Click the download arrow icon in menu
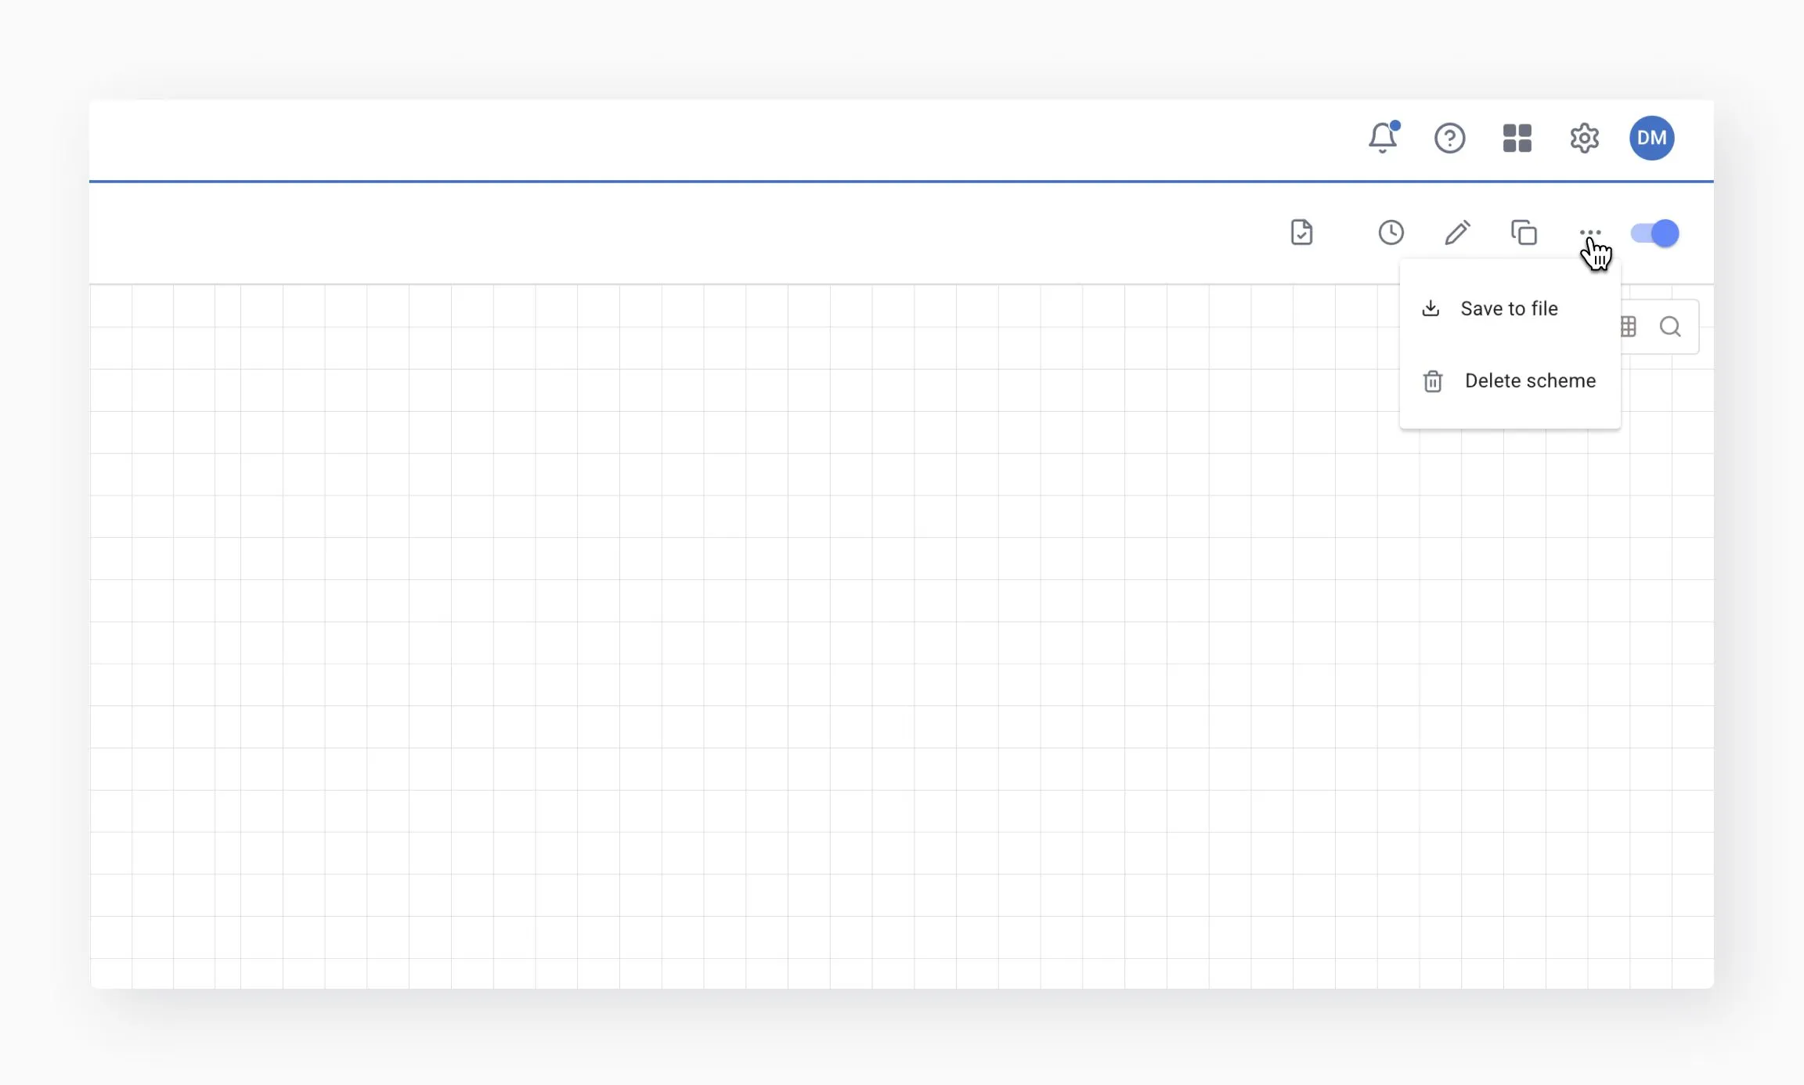 pos(1431,308)
